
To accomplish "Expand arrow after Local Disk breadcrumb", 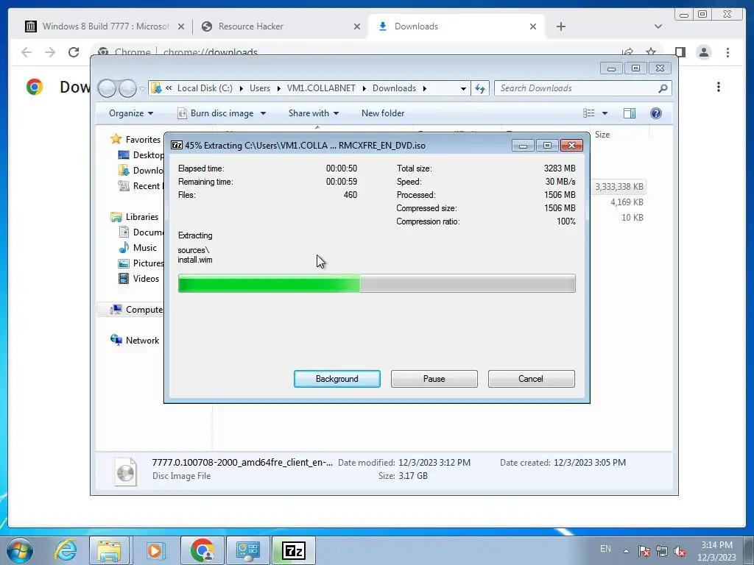I will click(x=241, y=88).
